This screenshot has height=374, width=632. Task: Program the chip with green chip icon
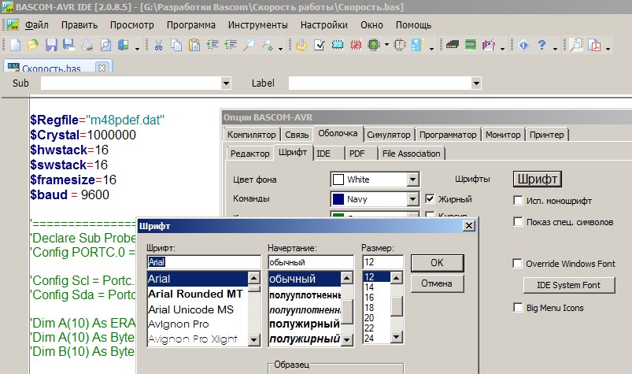point(374,45)
